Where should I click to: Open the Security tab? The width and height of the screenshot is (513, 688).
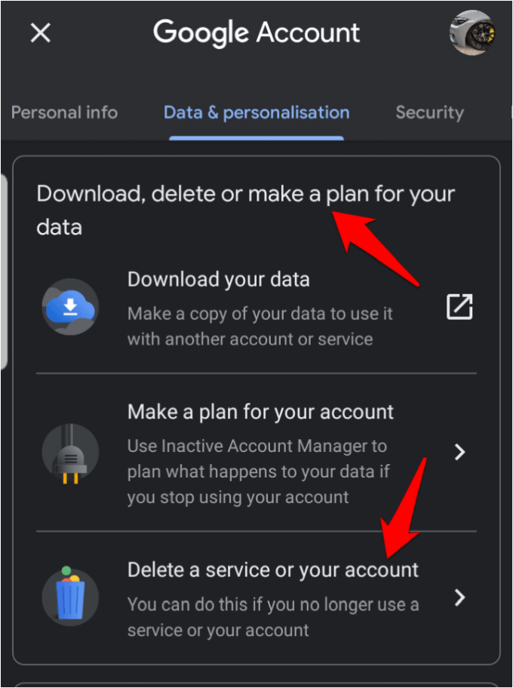(429, 113)
